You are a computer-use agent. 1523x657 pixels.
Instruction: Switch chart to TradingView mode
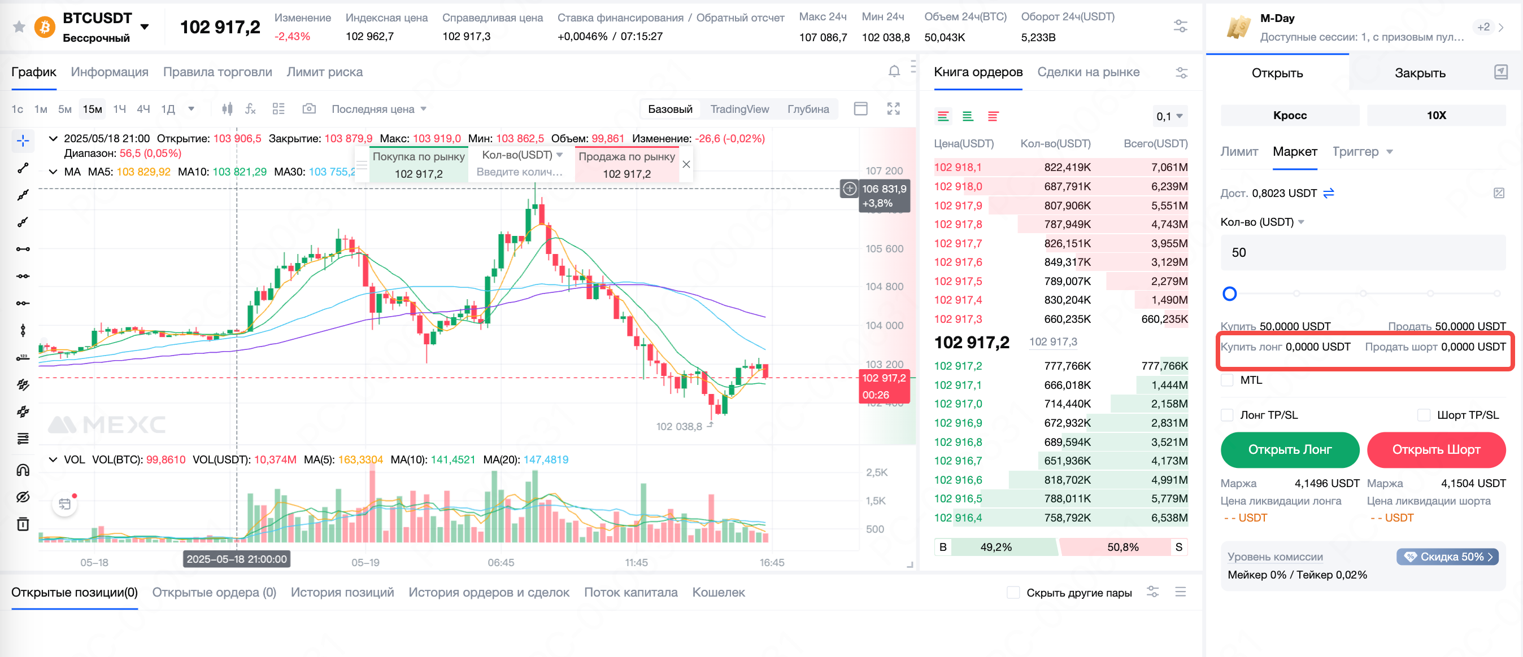(x=739, y=109)
